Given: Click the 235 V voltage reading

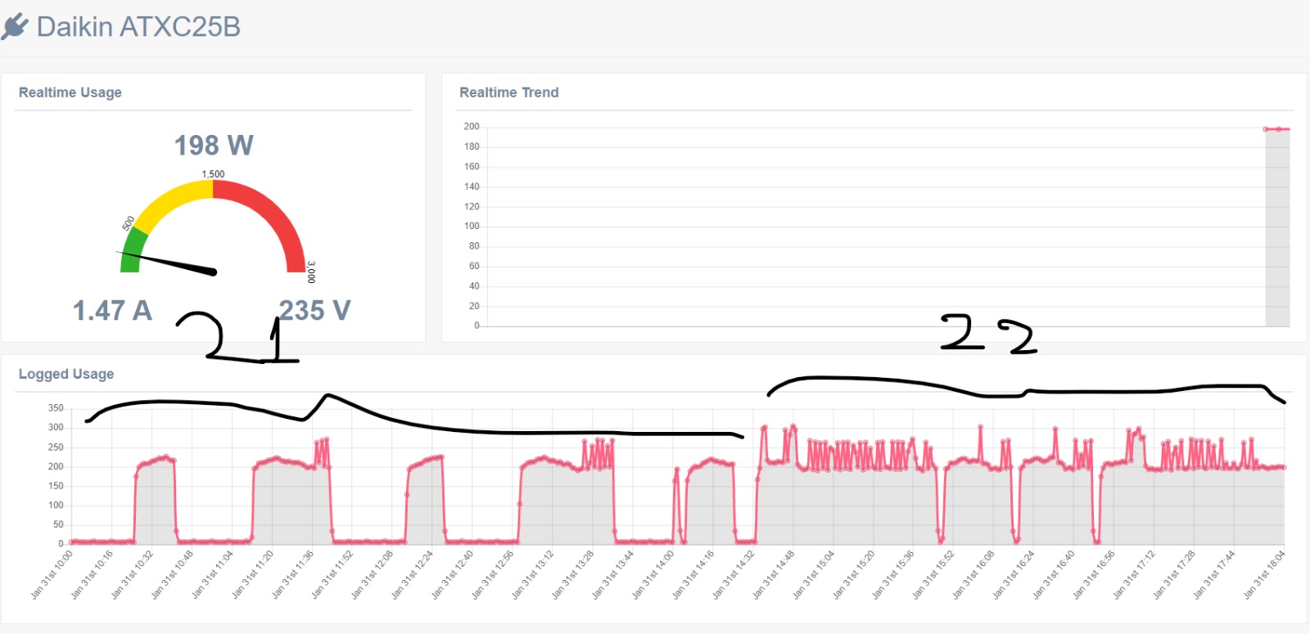Looking at the screenshot, I should click(314, 311).
